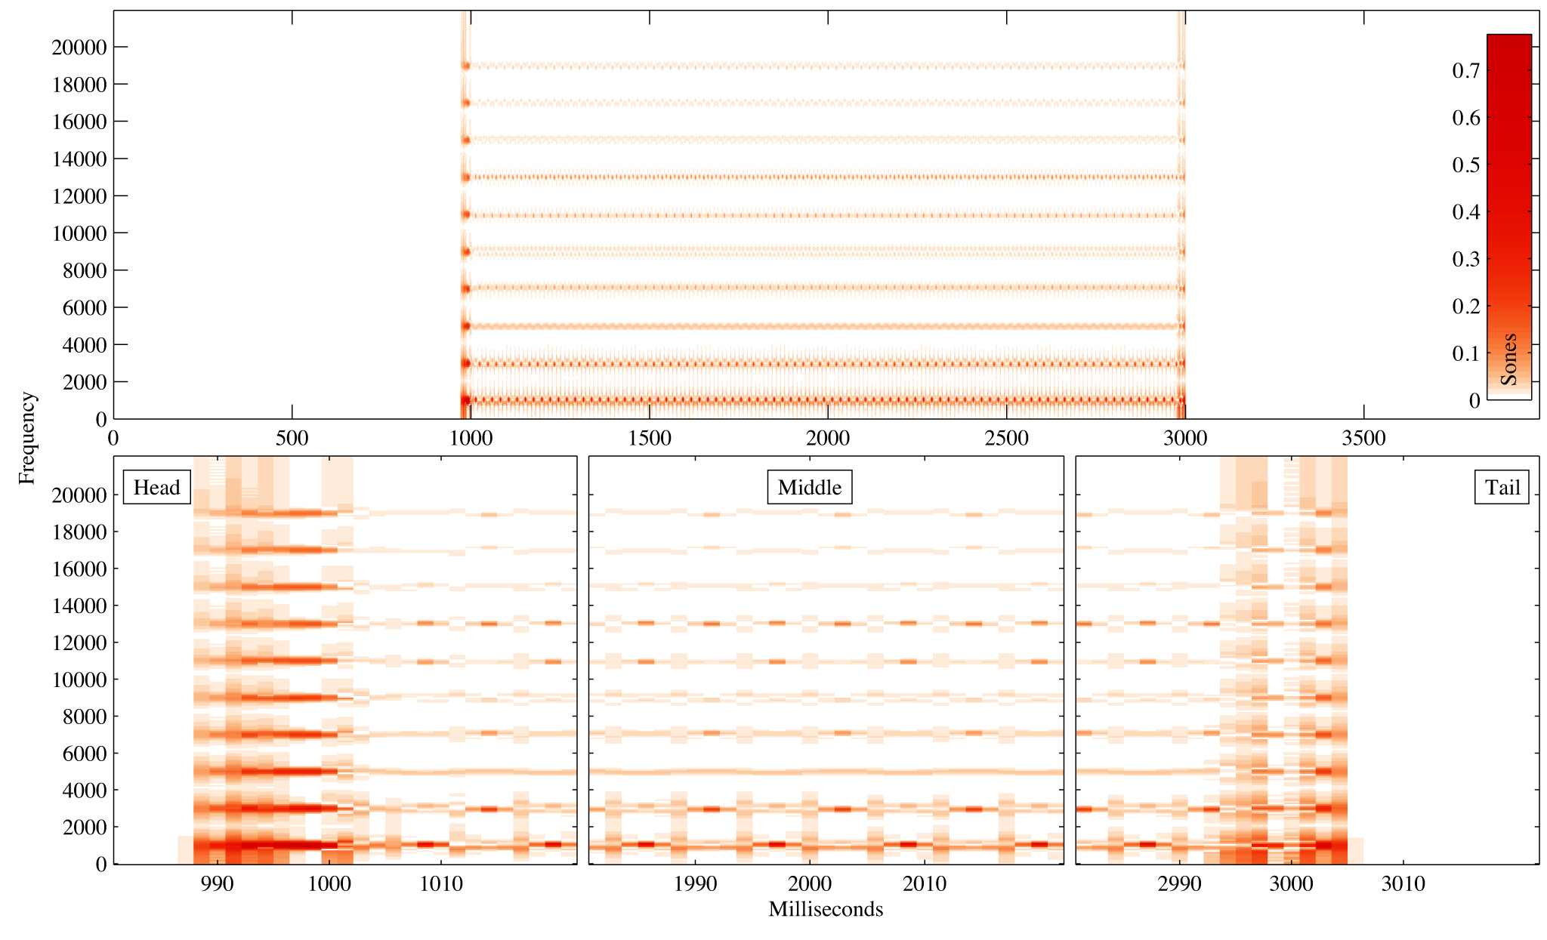Click the 3500 tick on top time axis

pyautogui.click(x=1363, y=438)
